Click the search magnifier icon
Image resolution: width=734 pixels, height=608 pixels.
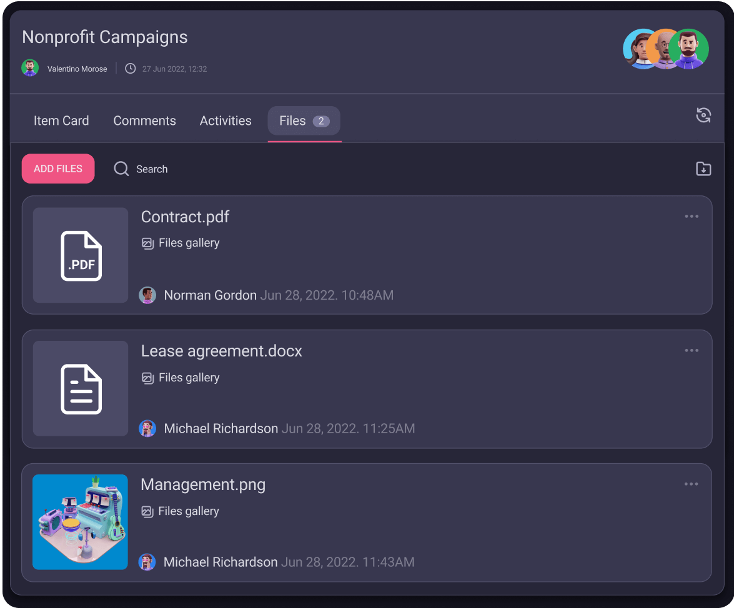coord(121,169)
